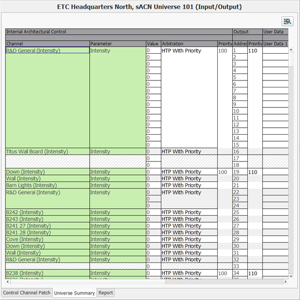Image resolution: width=300 pixels, height=300 pixels.
Task: Click the B238 (Intensity) channel cell
Action: [47, 273]
